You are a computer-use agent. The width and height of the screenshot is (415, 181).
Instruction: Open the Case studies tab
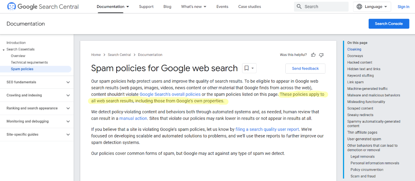pyautogui.click(x=250, y=7)
